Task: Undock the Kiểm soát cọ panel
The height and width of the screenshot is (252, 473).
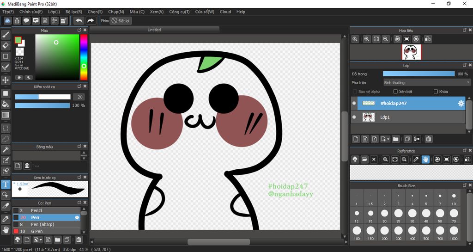Action: 79,86
